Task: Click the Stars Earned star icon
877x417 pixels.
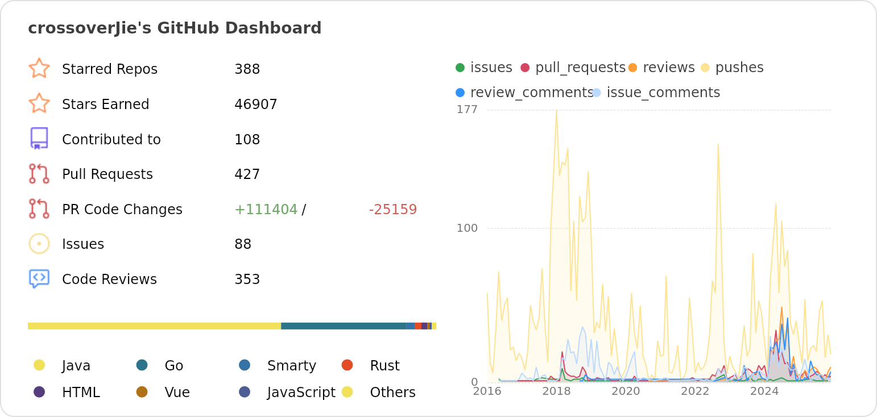Action: 39,103
